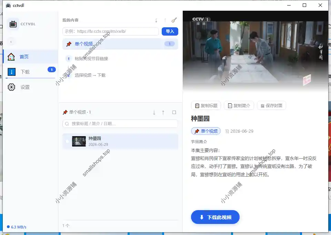Select the 种墨园 title in the list
331x235 pixels.
point(95,139)
